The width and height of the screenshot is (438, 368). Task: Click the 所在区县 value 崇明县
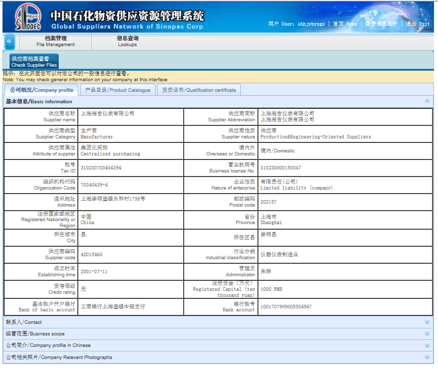pyautogui.click(x=268, y=234)
